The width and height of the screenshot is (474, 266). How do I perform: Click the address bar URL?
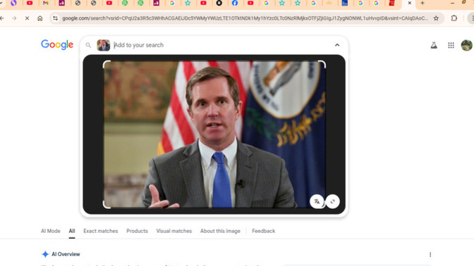(245, 18)
